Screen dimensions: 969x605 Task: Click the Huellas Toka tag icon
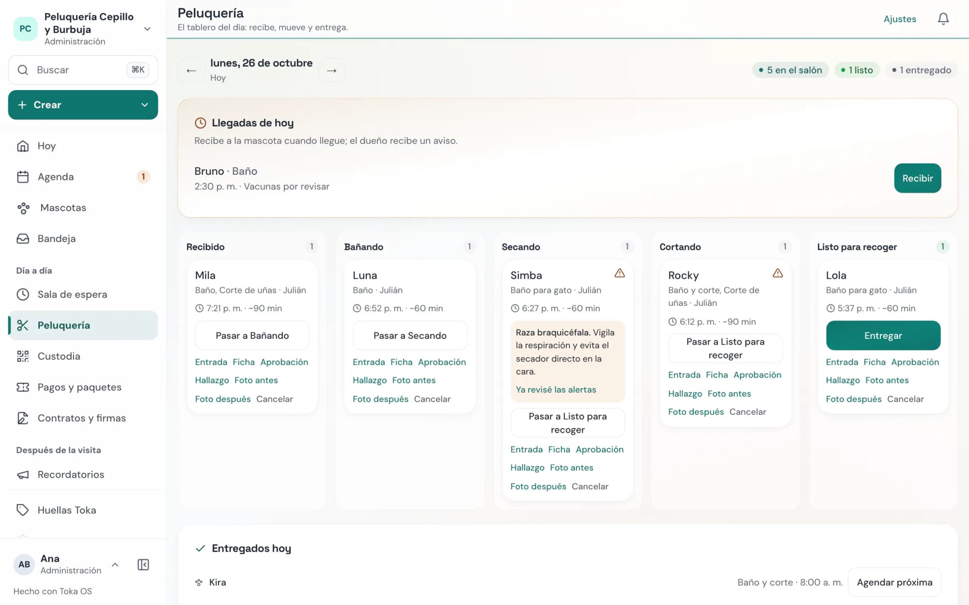(23, 510)
